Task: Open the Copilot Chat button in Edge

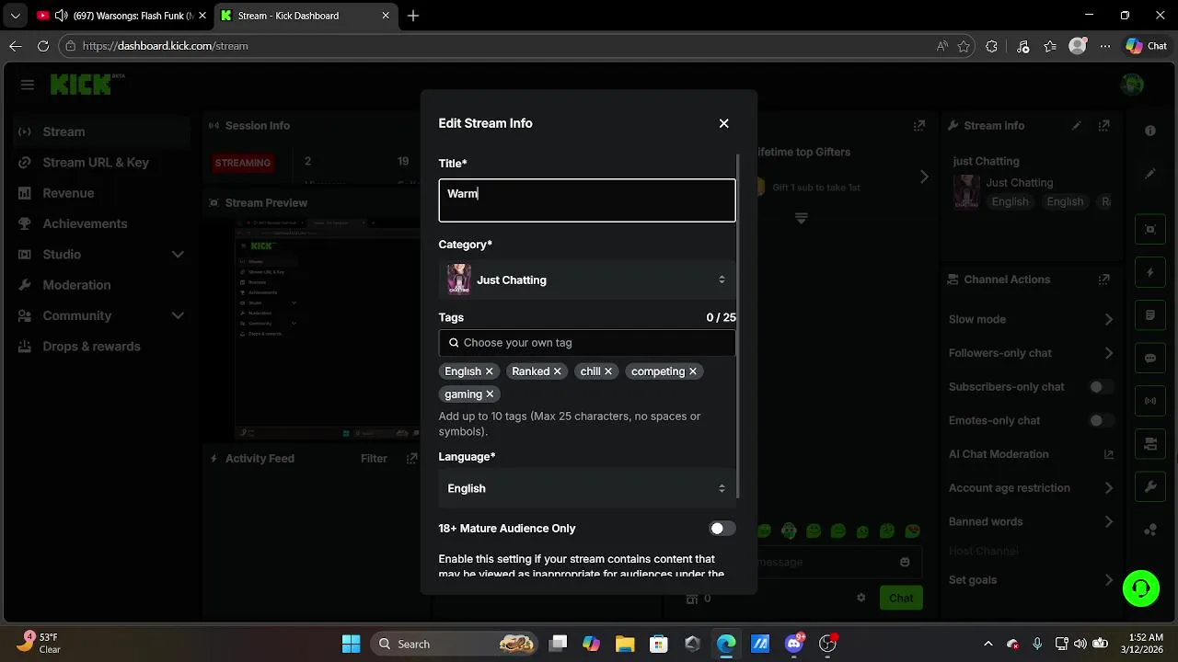Action: 1146,46
